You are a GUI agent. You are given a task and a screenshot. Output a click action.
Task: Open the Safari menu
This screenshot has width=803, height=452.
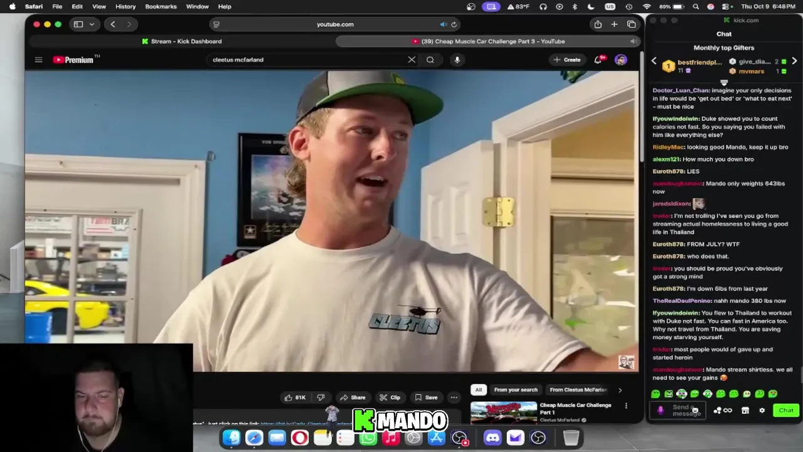(34, 6)
